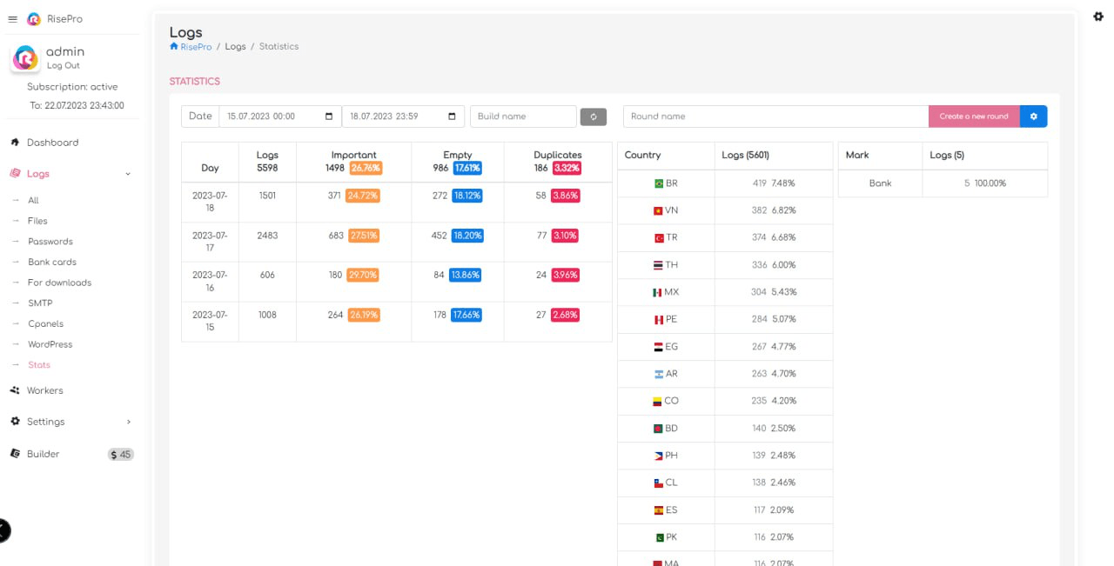Screen dimensions: 1114x566
Task: Open calendar picker for end date
Action: 452,117
